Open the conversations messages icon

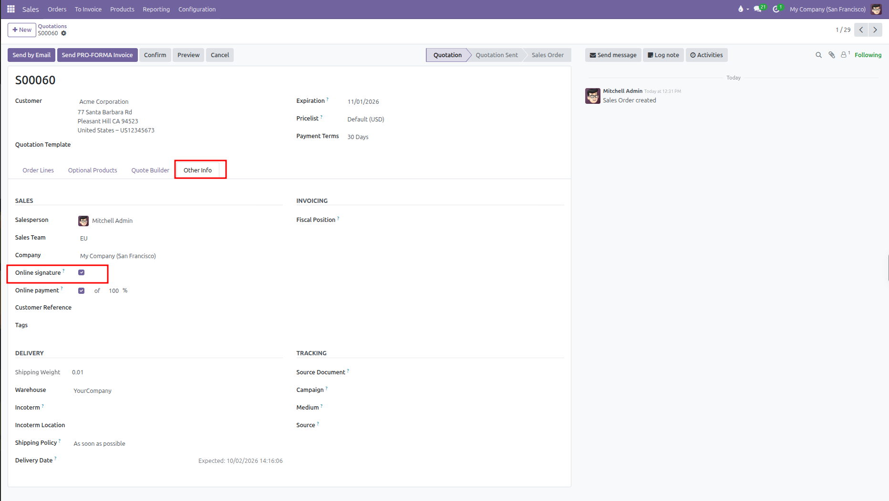(x=757, y=9)
